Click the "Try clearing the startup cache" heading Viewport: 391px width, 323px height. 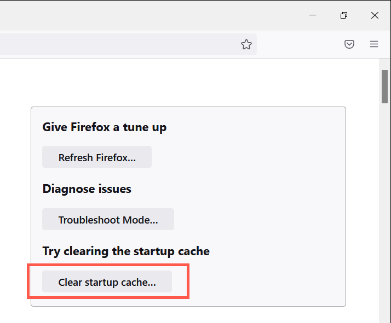click(126, 251)
